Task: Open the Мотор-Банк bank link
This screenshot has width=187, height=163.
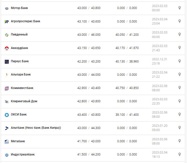Action: (x=19, y=8)
